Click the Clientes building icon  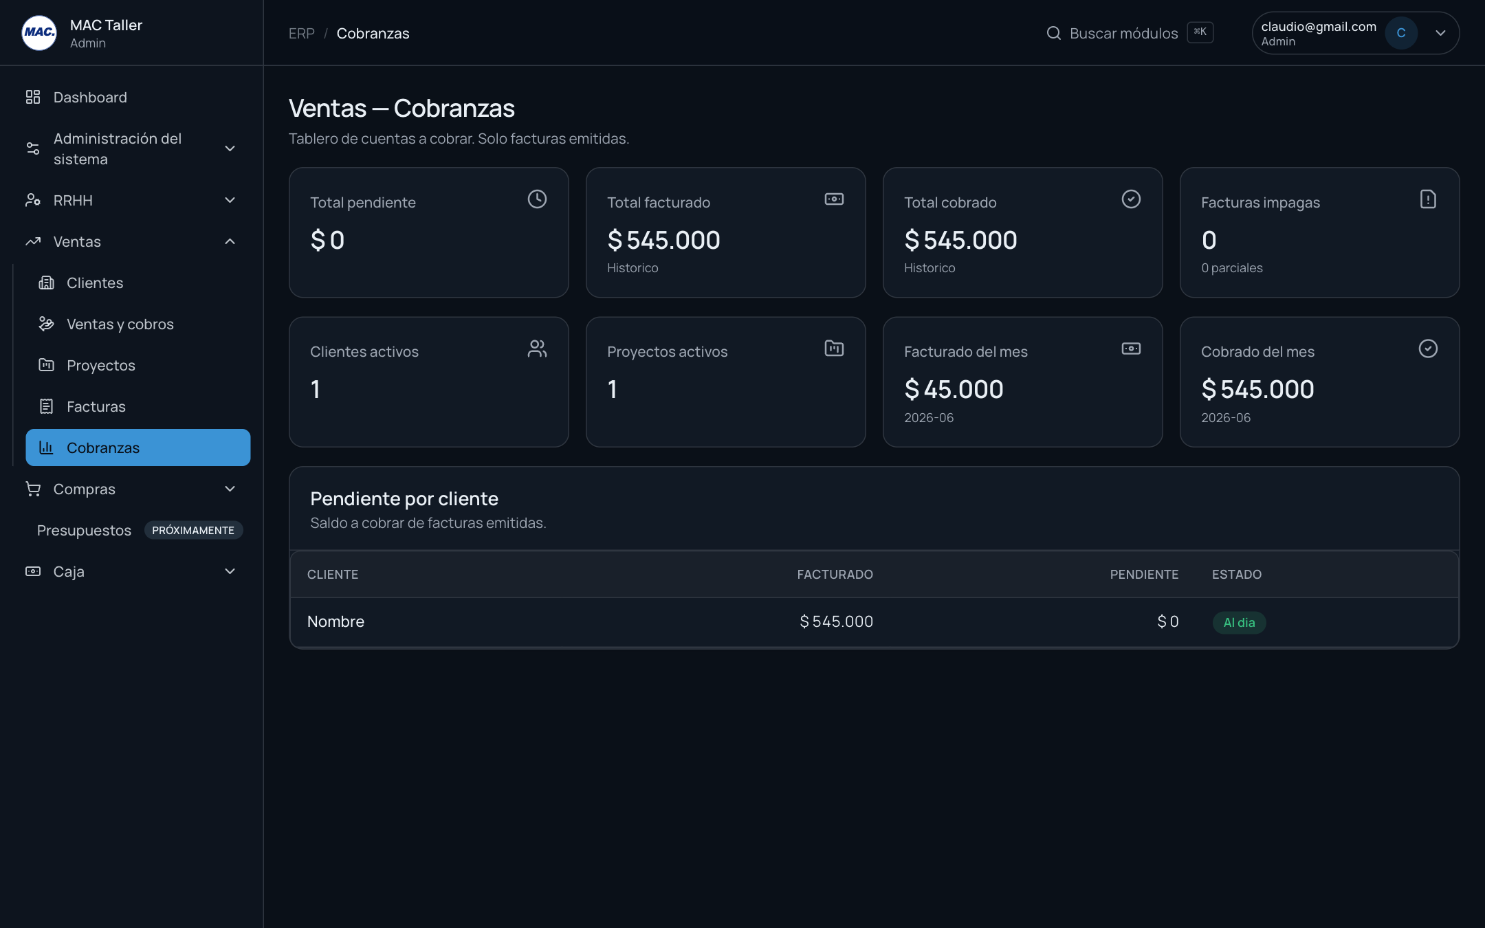coord(46,283)
